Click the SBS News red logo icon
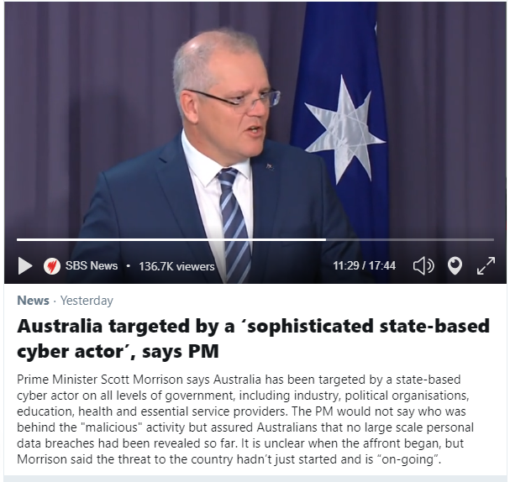The width and height of the screenshot is (510, 482). 52,266
